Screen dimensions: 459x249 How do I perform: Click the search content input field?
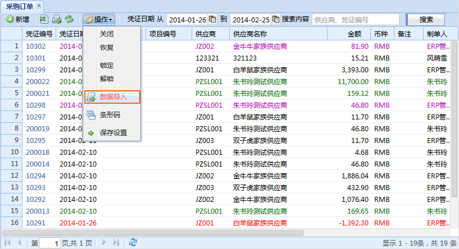[x=355, y=20]
